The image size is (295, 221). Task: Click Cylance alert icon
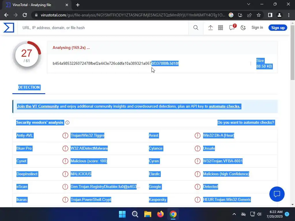pos(197,148)
